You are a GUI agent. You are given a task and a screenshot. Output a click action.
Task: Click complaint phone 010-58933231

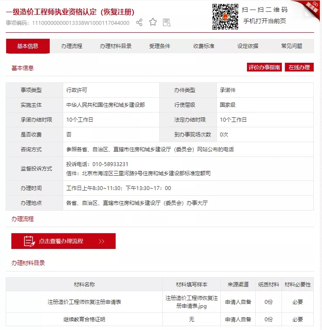click(110, 164)
